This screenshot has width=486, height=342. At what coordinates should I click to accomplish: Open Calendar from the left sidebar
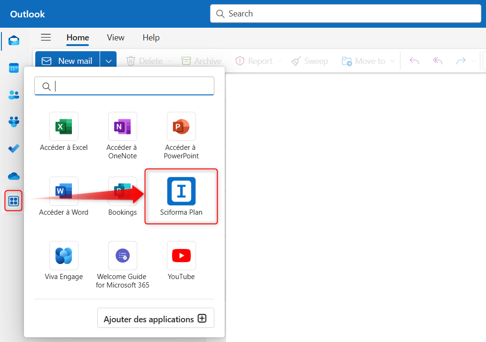[x=14, y=68]
